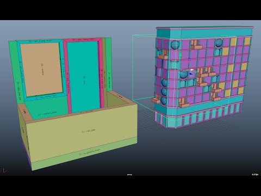The width and height of the screenshot is (261, 196).
Task: Select the cyan window frame bottom strip
Action: [x=46, y=97]
